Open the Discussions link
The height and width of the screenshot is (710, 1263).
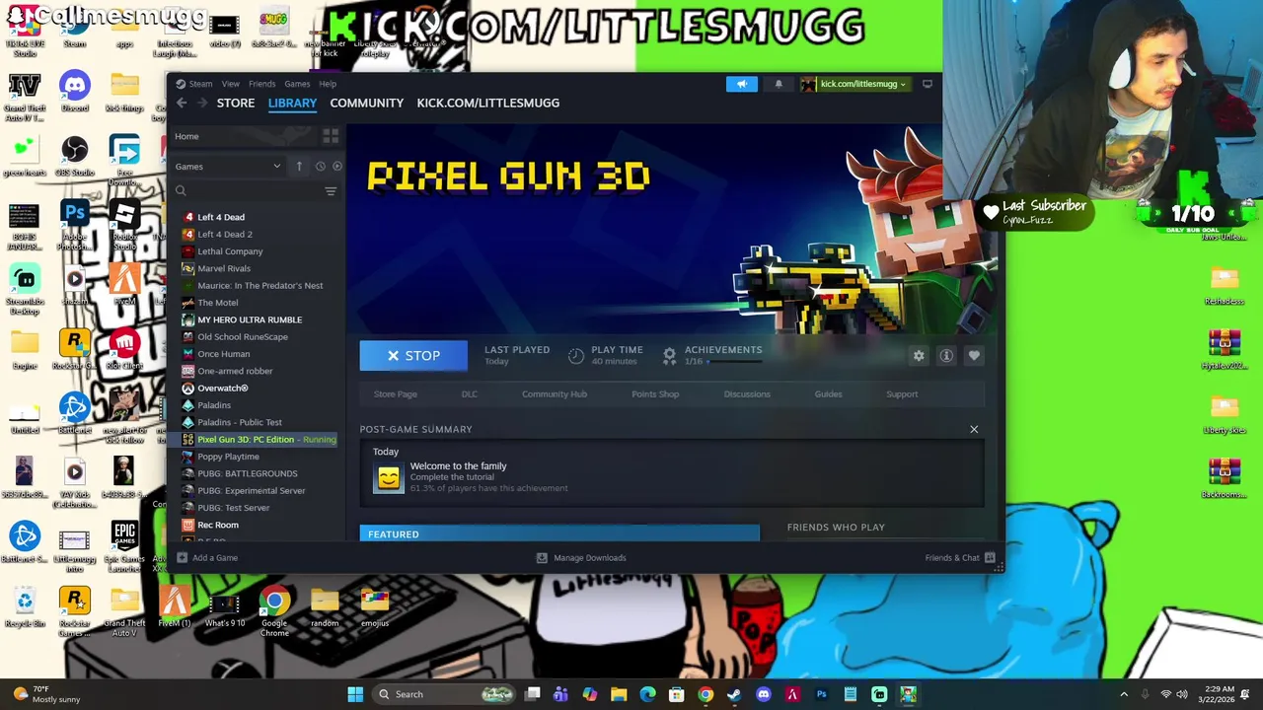747,394
